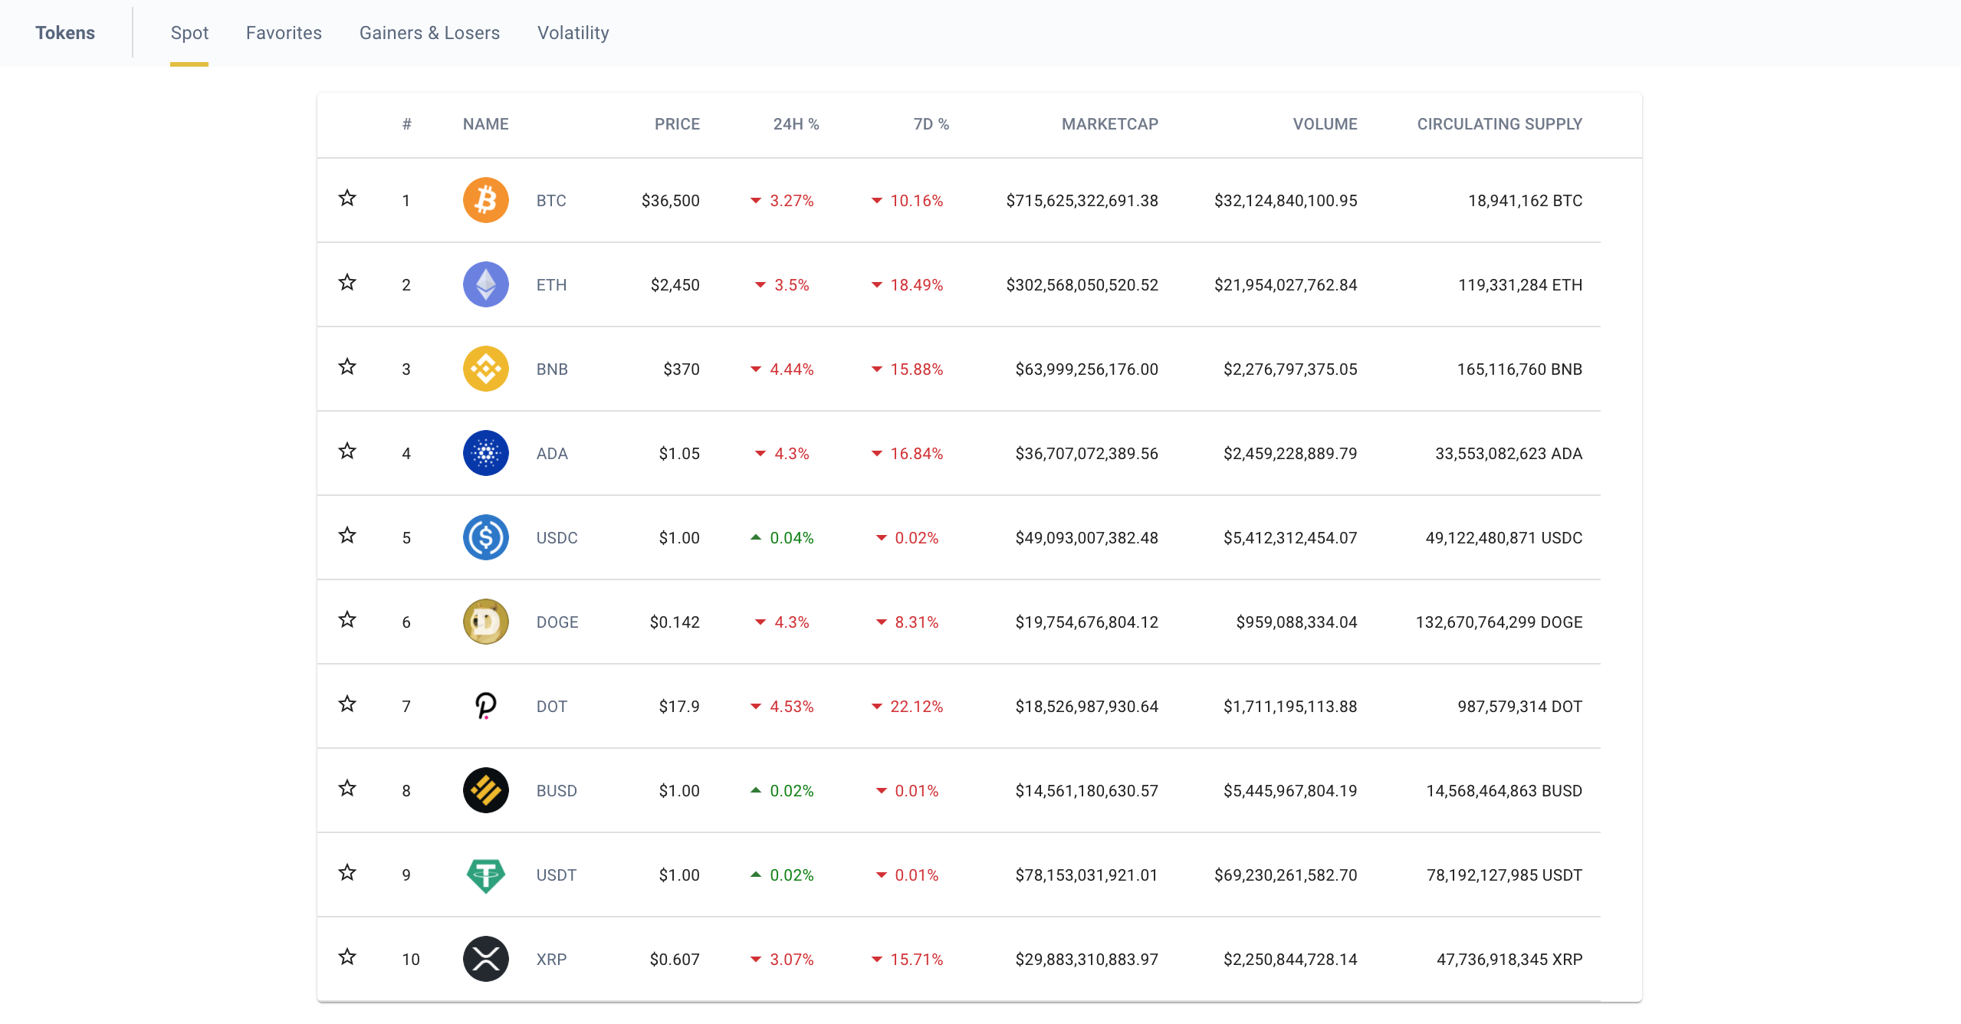Sort the table by PRICE column
1961x1024 pixels.
(x=677, y=123)
